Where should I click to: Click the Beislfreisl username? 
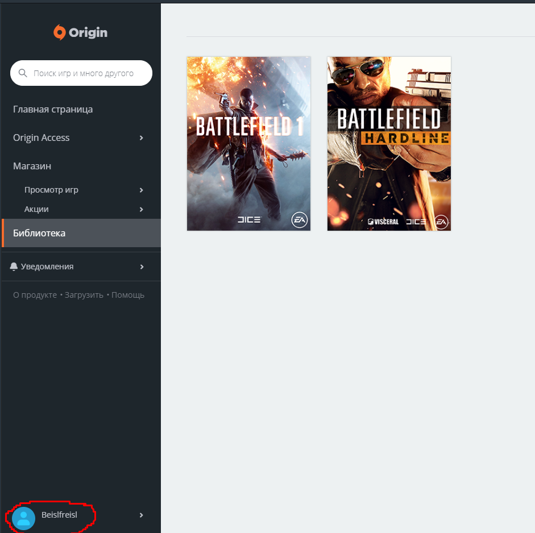pos(59,515)
